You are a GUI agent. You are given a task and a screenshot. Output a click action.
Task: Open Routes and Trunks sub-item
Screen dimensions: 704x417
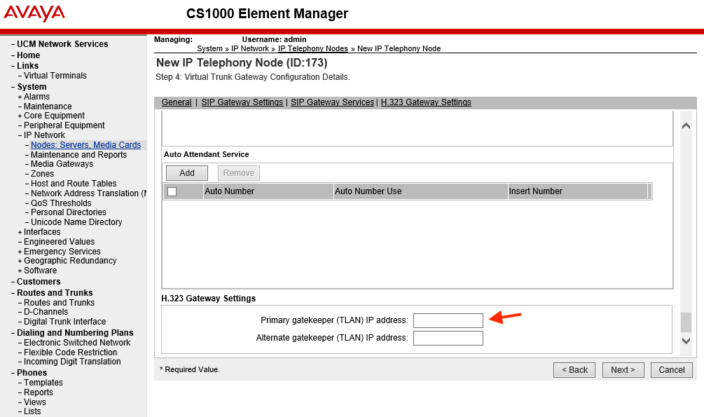tap(60, 303)
